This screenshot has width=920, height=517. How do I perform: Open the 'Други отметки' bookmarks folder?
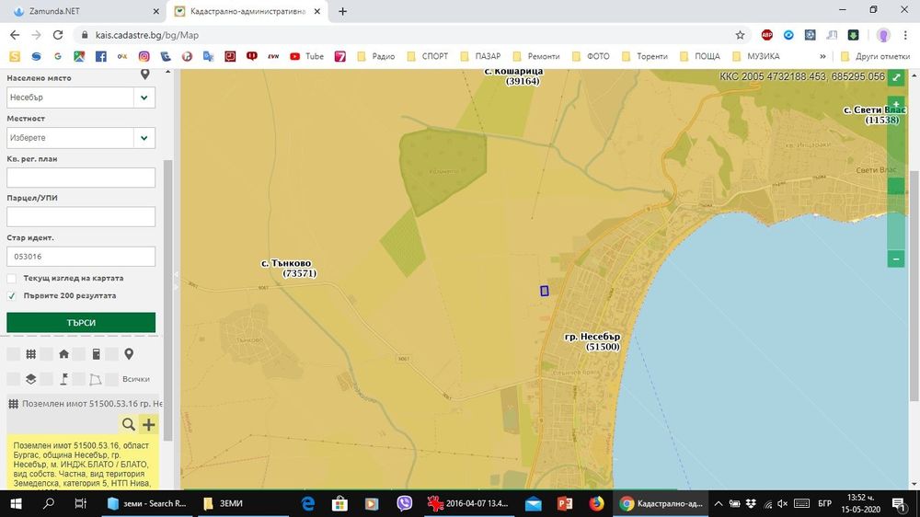click(857, 56)
